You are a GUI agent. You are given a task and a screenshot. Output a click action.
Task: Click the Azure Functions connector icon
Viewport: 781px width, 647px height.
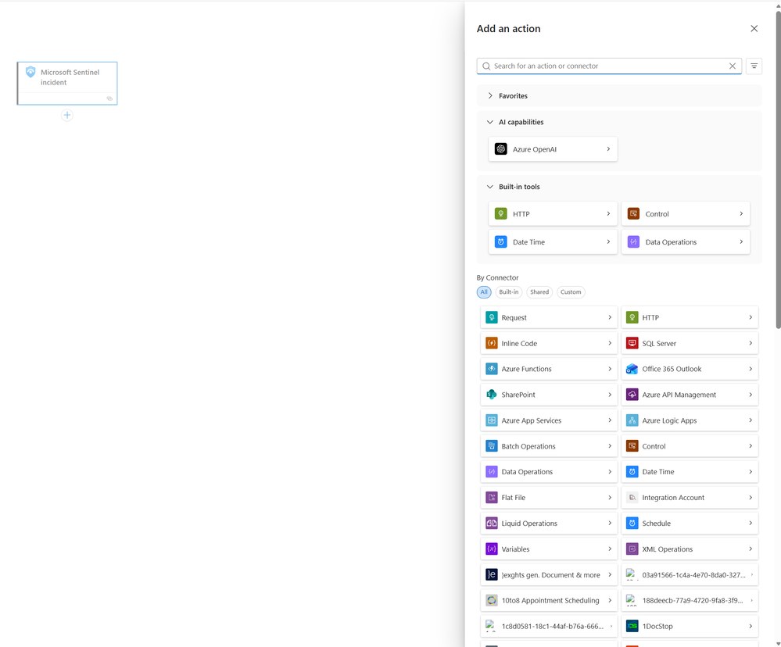(492, 369)
